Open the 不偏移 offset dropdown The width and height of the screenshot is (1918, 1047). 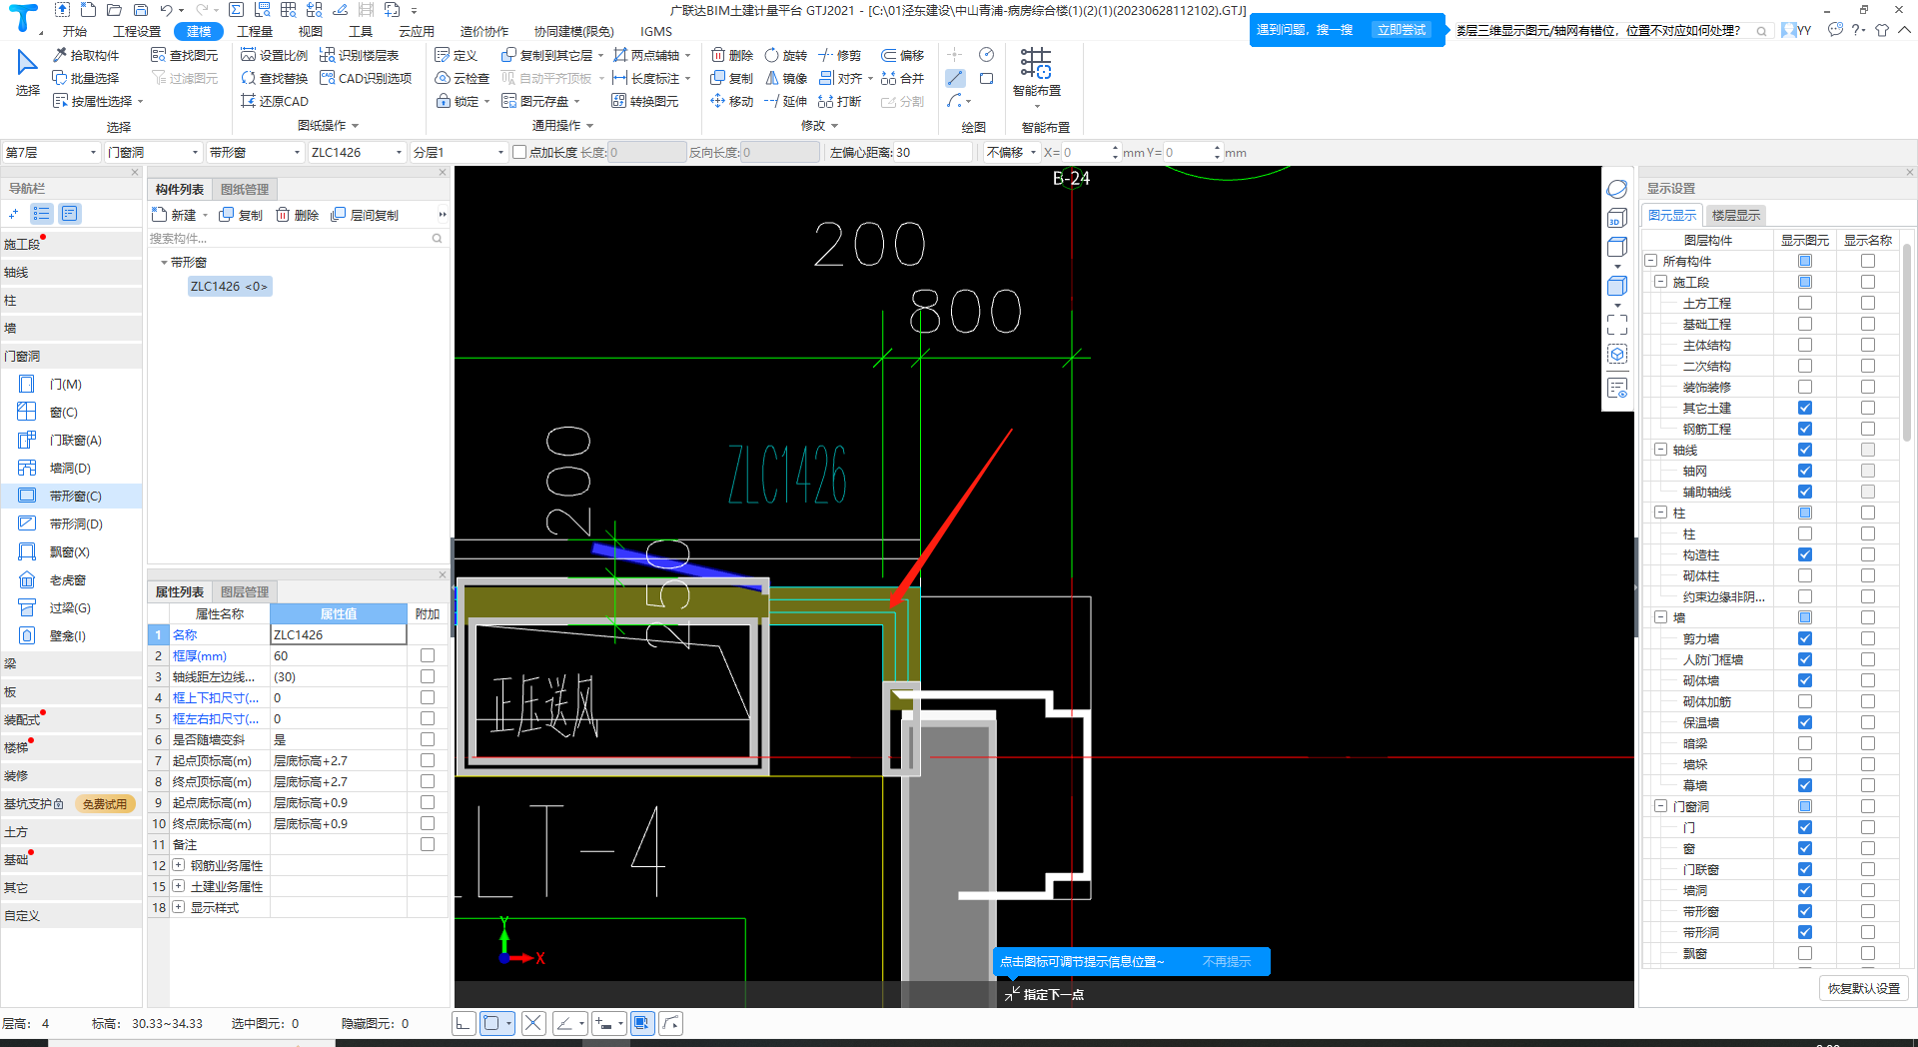tap(1011, 152)
